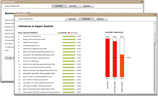Click red Centrality legend square
This screenshot has width=158, height=96.
(69, 33)
